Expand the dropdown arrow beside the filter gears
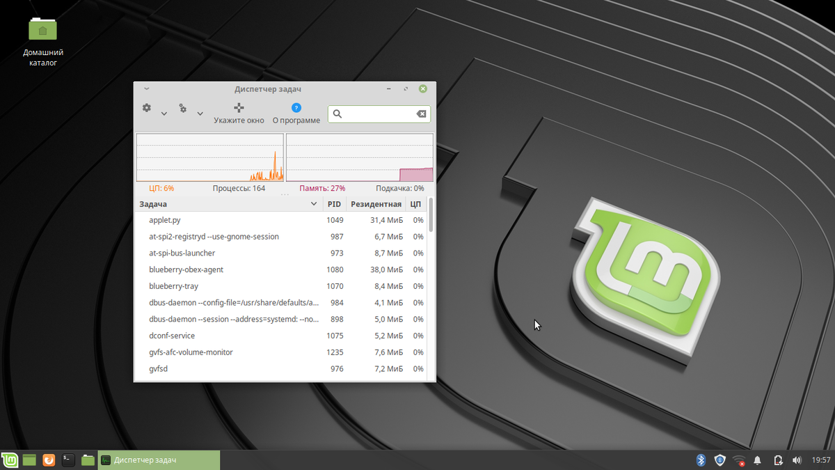This screenshot has height=470, width=835. tap(200, 113)
